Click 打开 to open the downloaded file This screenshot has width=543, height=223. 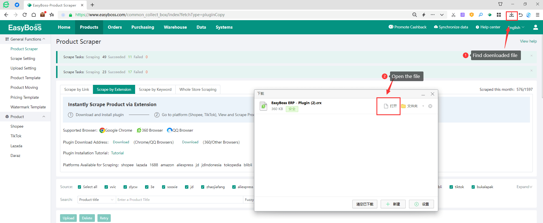(390, 106)
